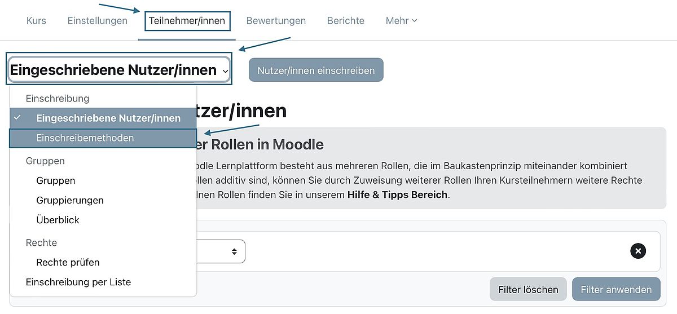The width and height of the screenshot is (677, 314).
Task: Click the round X filter remove icon
Action: pyautogui.click(x=638, y=251)
